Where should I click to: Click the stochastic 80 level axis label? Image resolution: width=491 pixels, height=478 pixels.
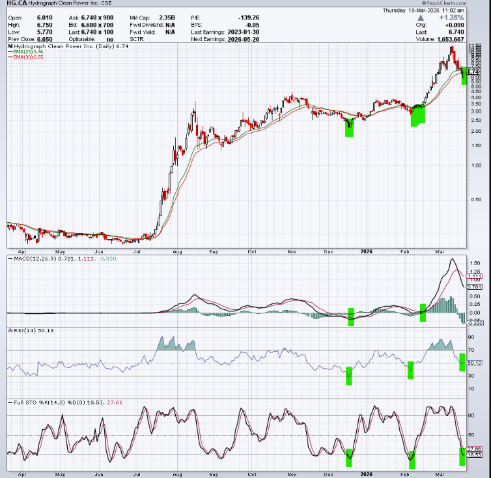pos(471,416)
